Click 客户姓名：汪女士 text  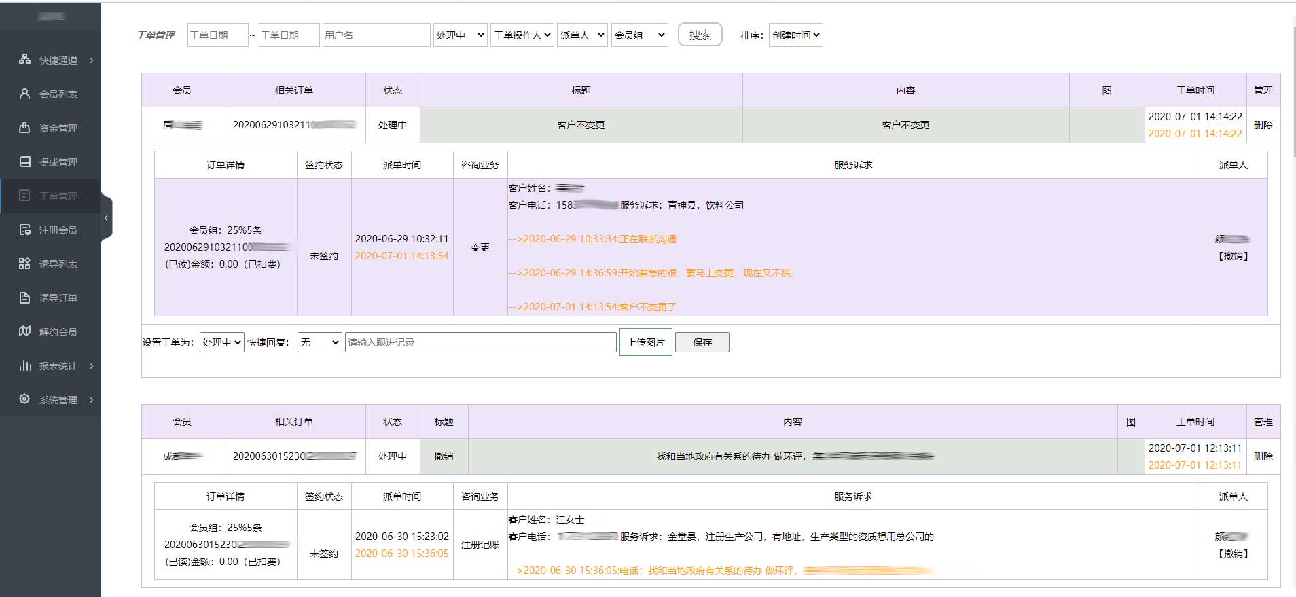point(546,520)
